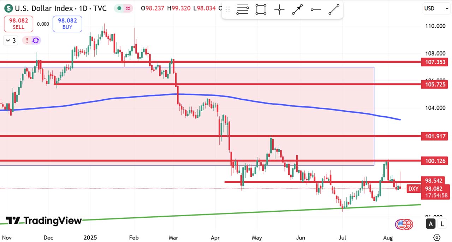Click the DXY price label on axis
Image resolution: width=452 pixels, height=242 pixels.
click(413, 189)
